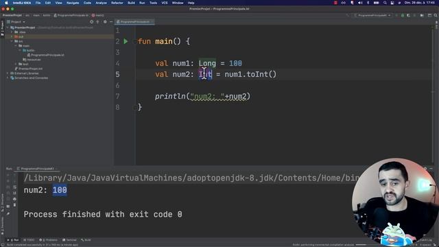Expand External Libraries node

pyautogui.click(x=8, y=73)
